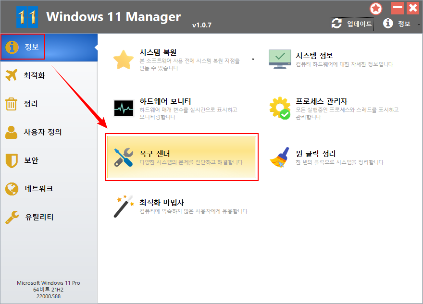Click the 사용자 정의 person icon
423x304 pixels.
pyautogui.click(x=12, y=132)
